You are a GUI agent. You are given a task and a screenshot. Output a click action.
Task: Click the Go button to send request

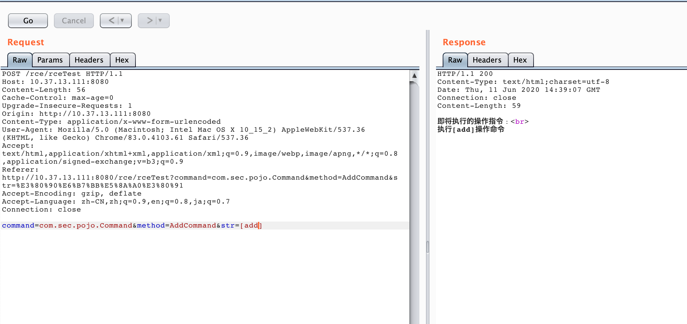28,20
